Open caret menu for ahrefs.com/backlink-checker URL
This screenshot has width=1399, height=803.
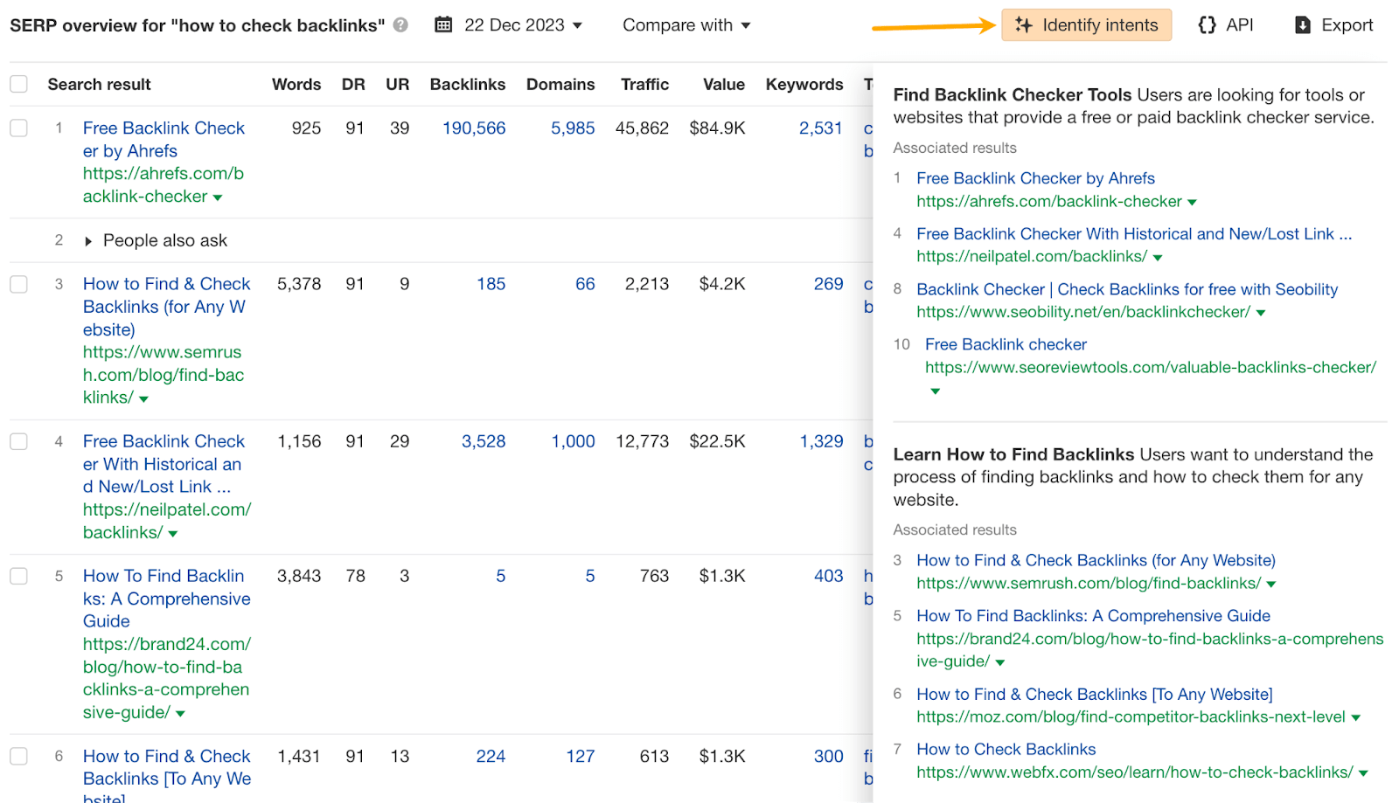tap(218, 197)
